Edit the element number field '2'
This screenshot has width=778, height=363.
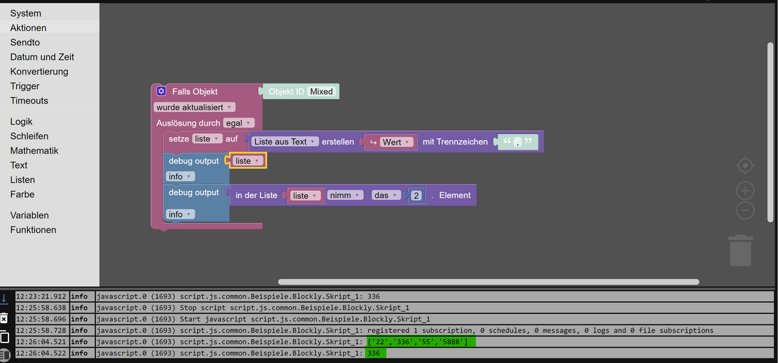(x=416, y=195)
